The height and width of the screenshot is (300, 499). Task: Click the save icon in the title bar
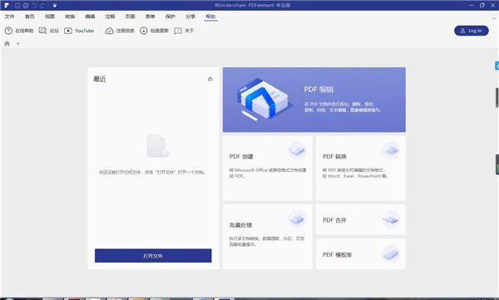pos(17,6)
